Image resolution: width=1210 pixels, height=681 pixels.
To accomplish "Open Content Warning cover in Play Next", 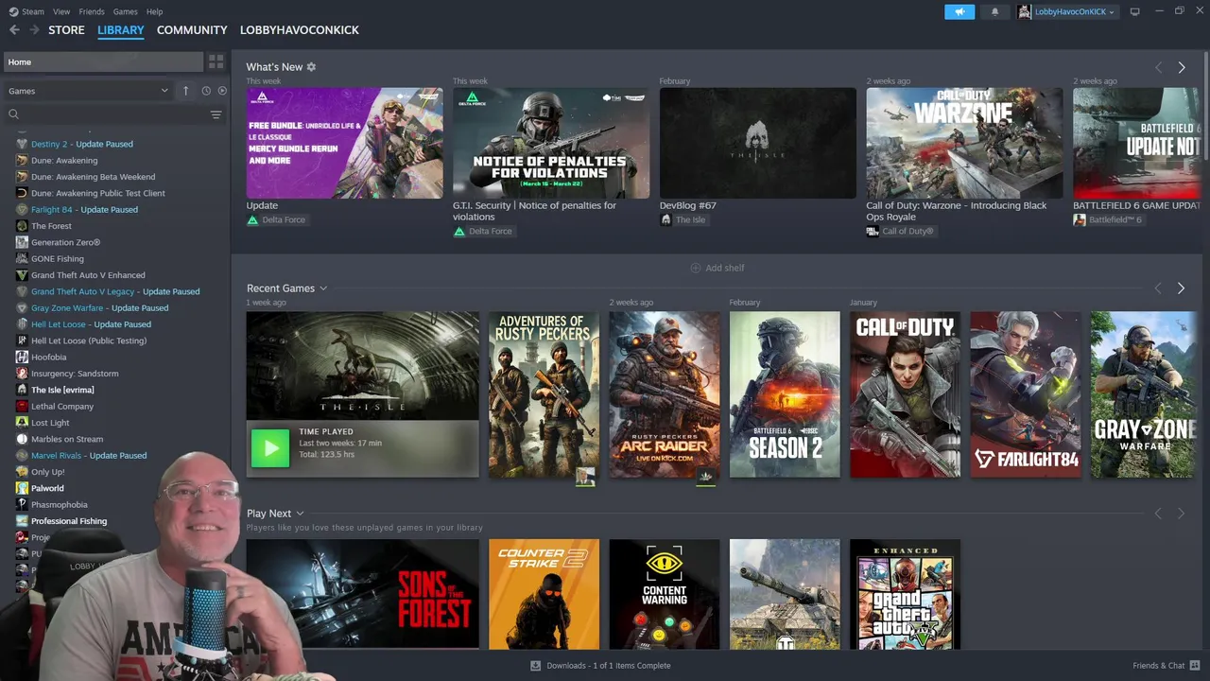I will pyautogui.click(x=665, y=594).
